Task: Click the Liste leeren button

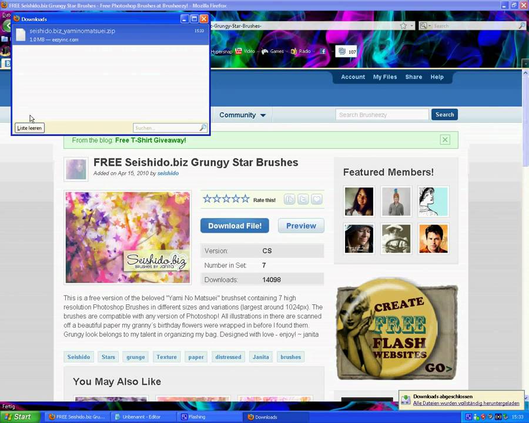Action: [x=30, y=128]
